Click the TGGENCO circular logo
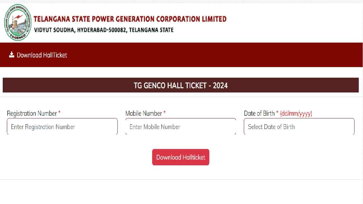Screen dimensions: 363x204 [18, 23]
